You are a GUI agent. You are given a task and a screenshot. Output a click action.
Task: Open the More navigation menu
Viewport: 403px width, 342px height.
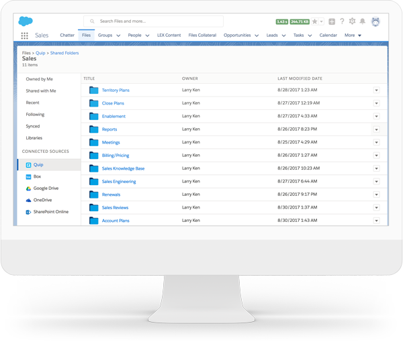click(353, 36)
